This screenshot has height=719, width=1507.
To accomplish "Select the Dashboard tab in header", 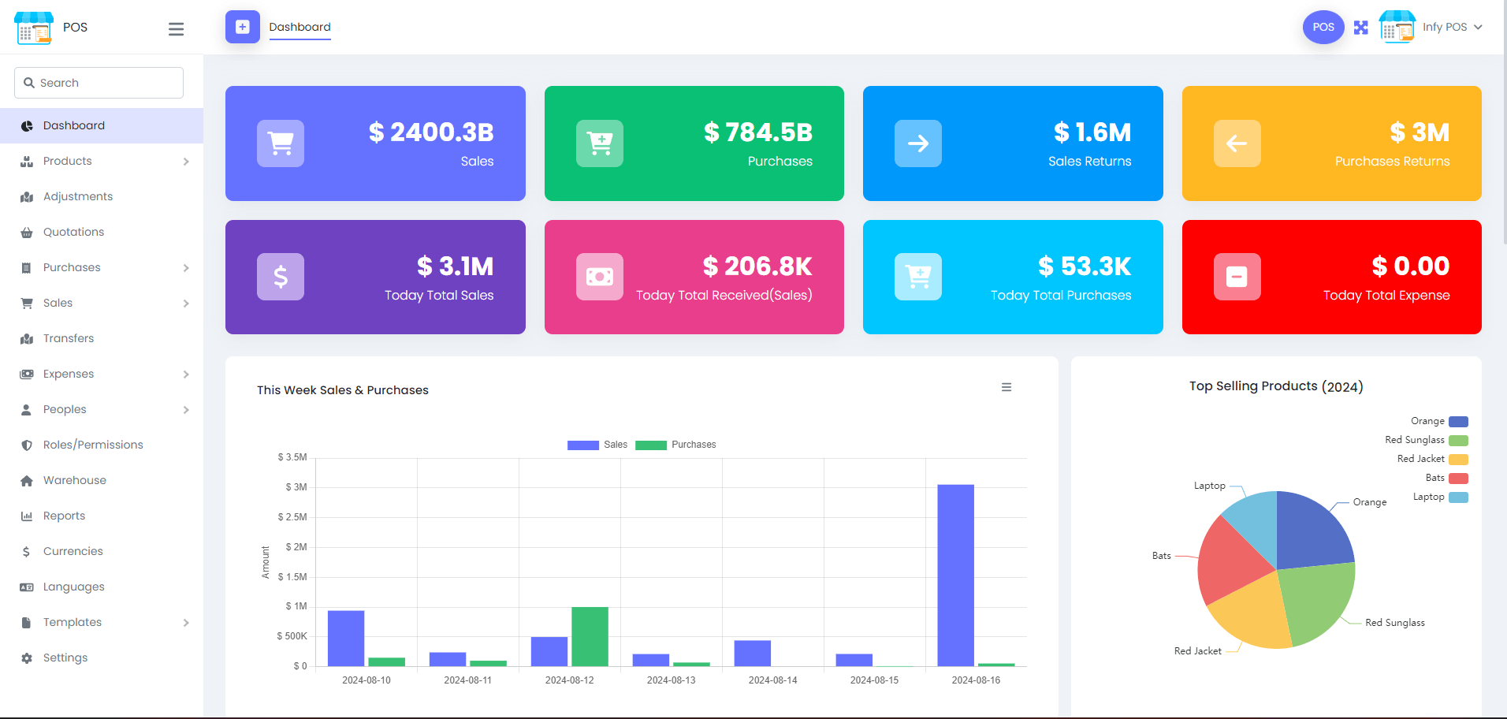I will point(300,27).
